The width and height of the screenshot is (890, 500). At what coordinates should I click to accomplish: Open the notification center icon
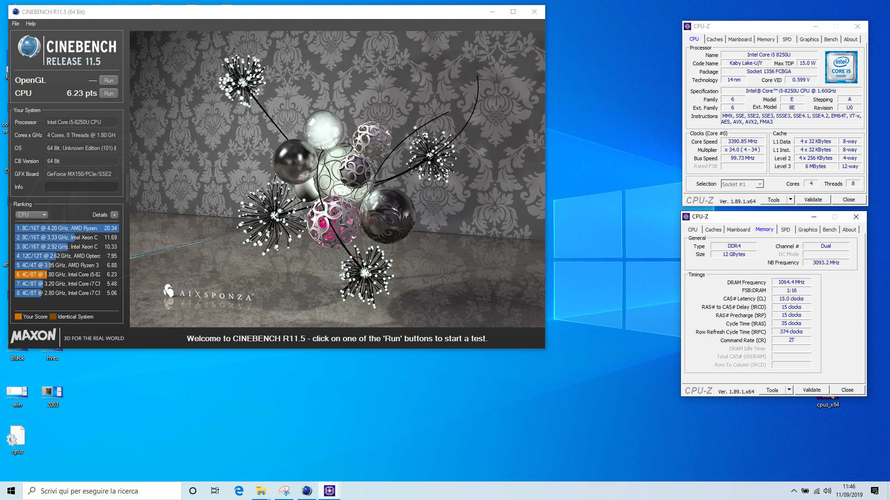point(875,491)
